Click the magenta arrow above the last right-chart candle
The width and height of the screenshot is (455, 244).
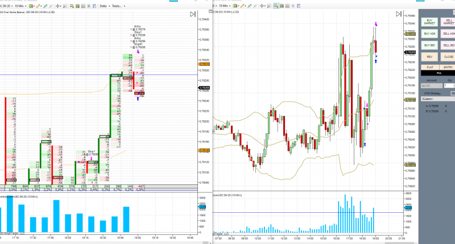[376, 24]
